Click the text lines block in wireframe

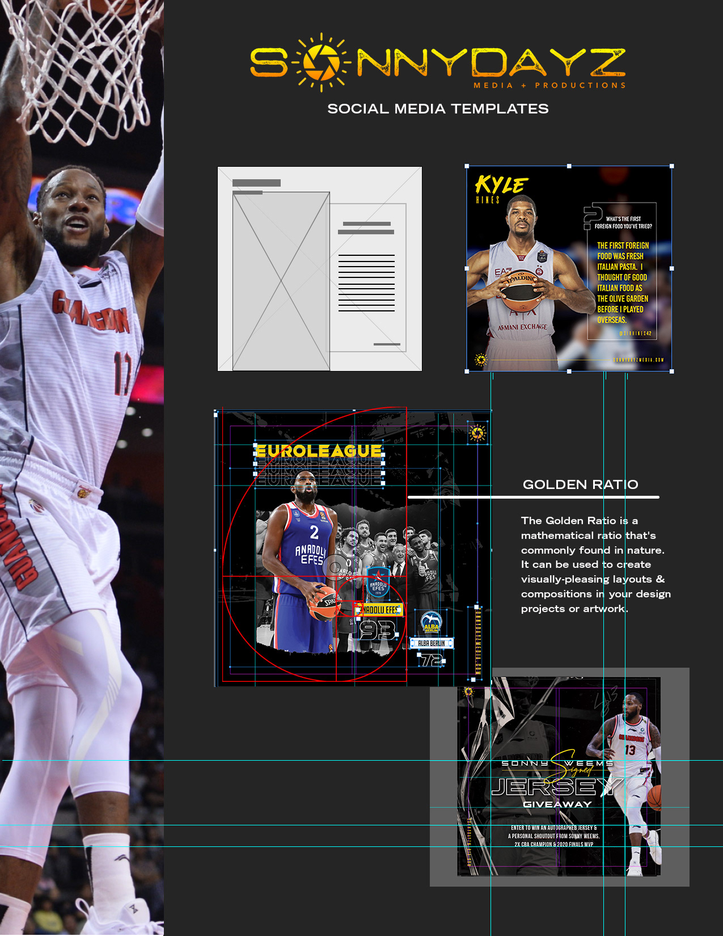point(366,283)
